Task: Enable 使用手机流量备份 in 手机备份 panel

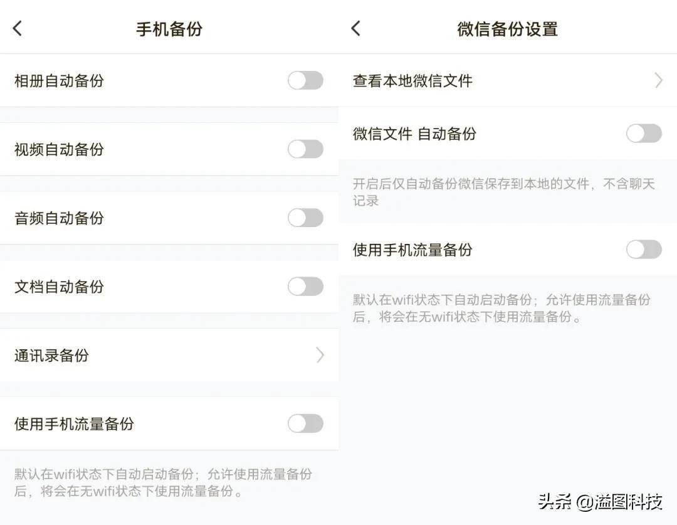Action: click(x=306, y=423)
